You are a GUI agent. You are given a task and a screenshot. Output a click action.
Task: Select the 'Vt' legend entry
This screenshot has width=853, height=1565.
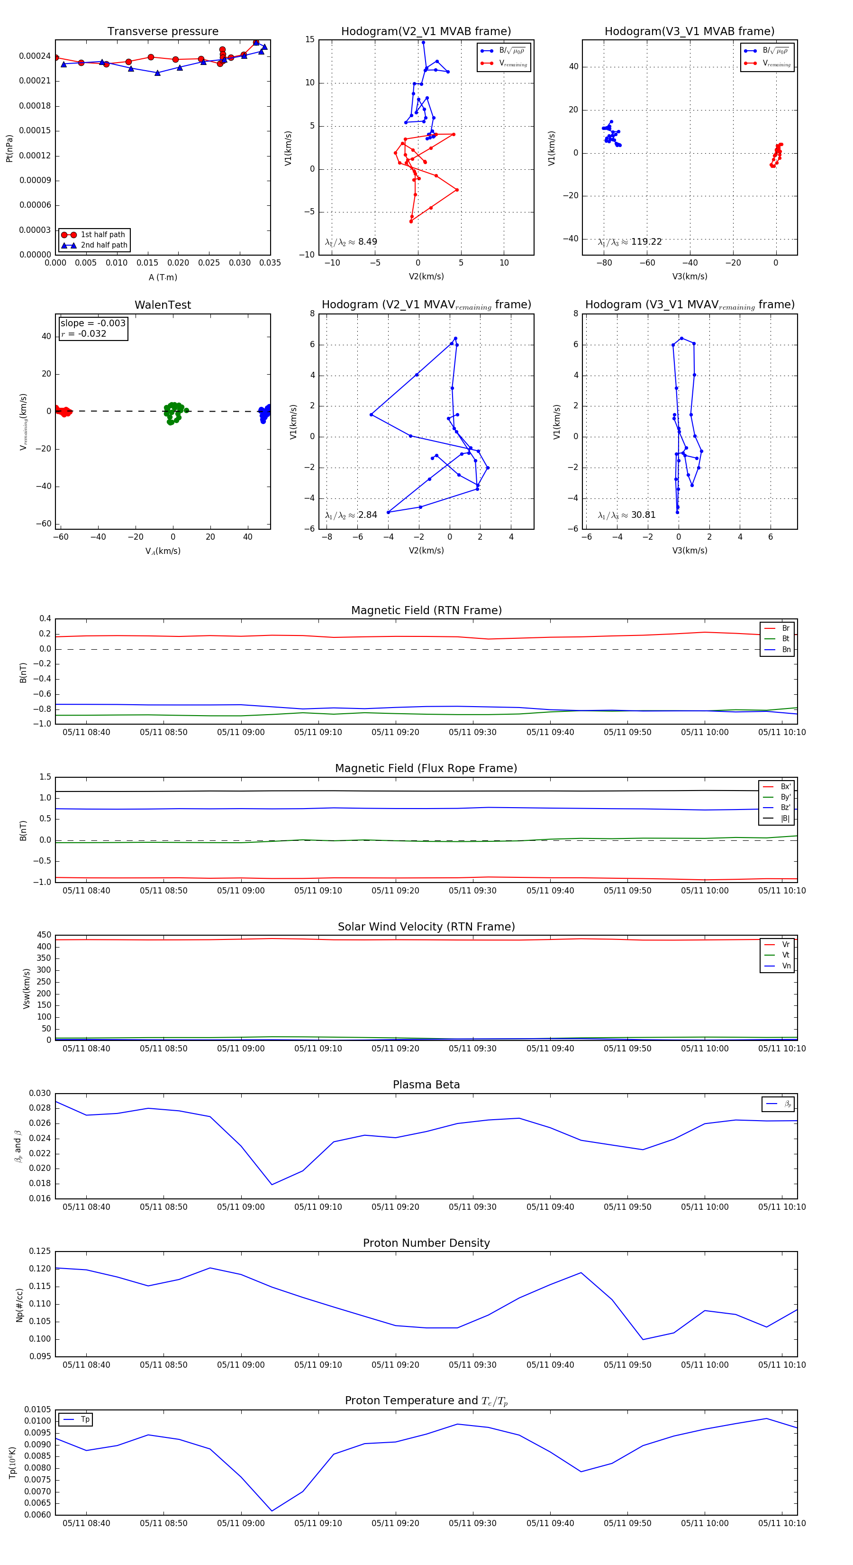(x=778, y=955)
